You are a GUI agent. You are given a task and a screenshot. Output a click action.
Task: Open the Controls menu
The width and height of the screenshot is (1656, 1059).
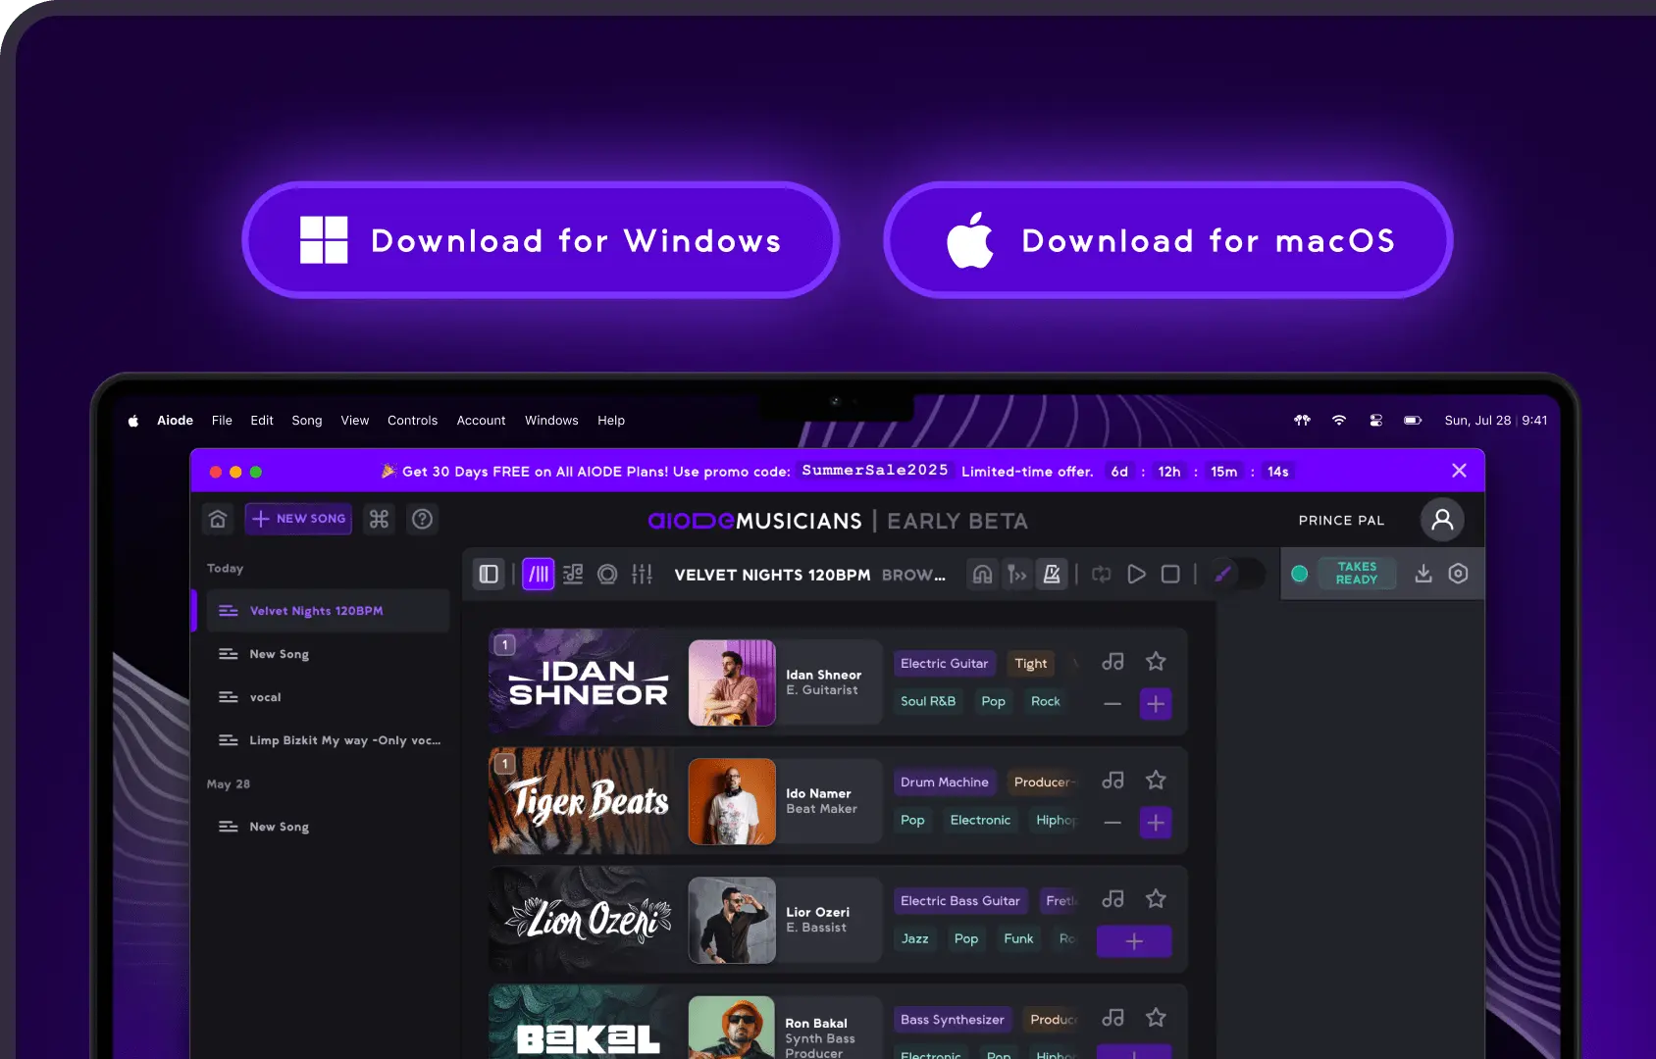[x=412, y=421]
